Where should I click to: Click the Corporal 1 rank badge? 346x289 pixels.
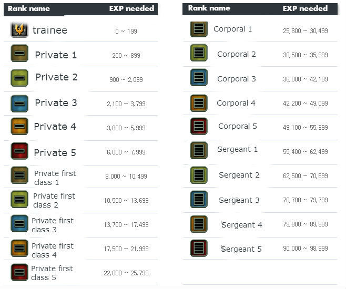tap(199, 29)
